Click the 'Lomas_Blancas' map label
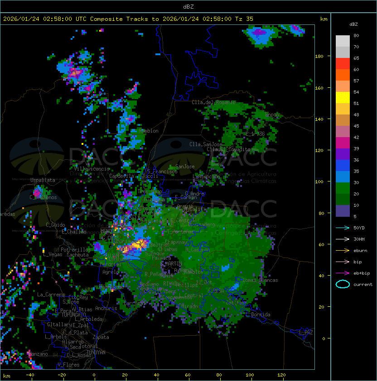 coord(260,280)
